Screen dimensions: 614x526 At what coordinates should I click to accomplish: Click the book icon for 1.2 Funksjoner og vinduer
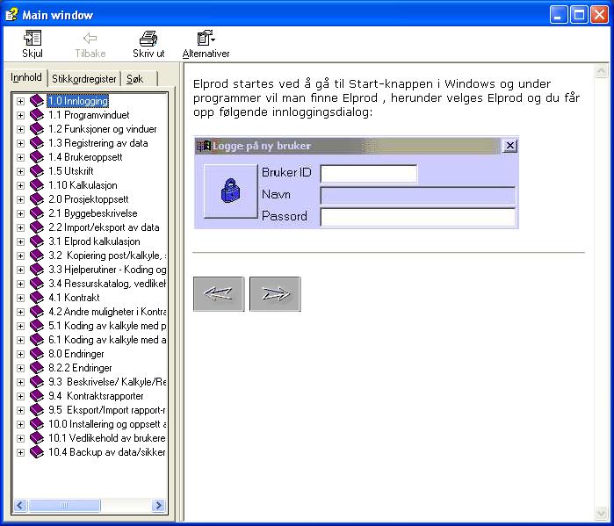coord(36,129)
